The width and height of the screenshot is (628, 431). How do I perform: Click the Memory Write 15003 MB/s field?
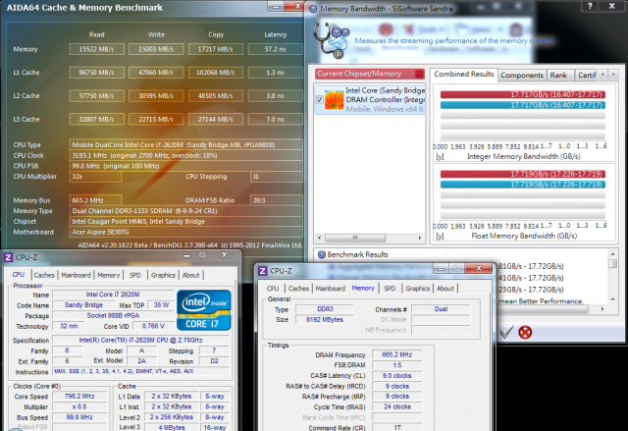pyautogui.click(x=156, y=49)
